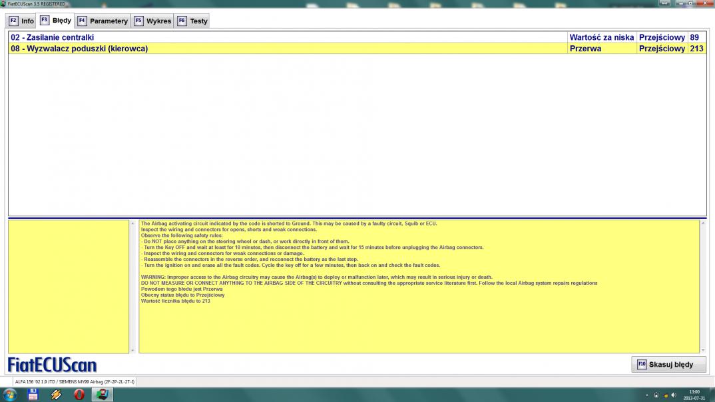
Task: Click the F2 key icon on Info tab
Action: [x=13, y=21]
